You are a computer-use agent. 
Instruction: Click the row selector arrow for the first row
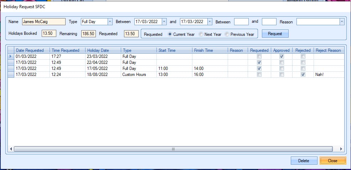[x=10, y=56]
